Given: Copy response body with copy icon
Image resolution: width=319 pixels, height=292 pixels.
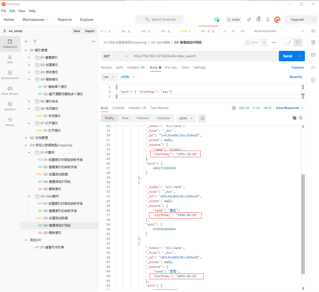Looking at the screenshot, I should pyautogui.click(x=294, y=118).
